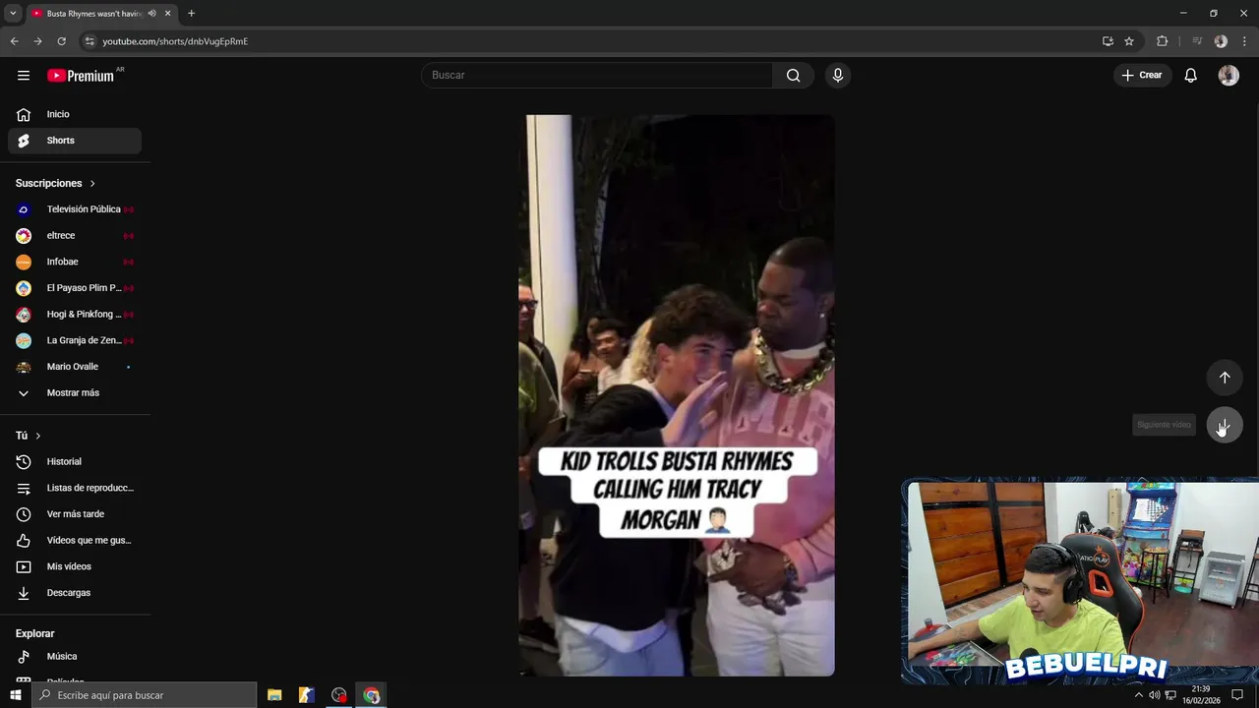Expand the Tú section chevron
Viewport: 1259px width, 708px height.
(x=38, y=436)
